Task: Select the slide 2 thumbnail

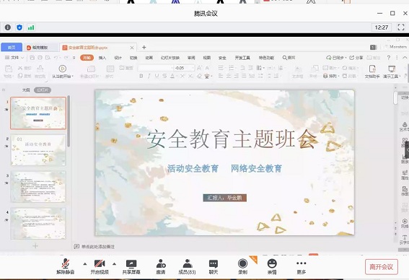Action: (38, 150)
